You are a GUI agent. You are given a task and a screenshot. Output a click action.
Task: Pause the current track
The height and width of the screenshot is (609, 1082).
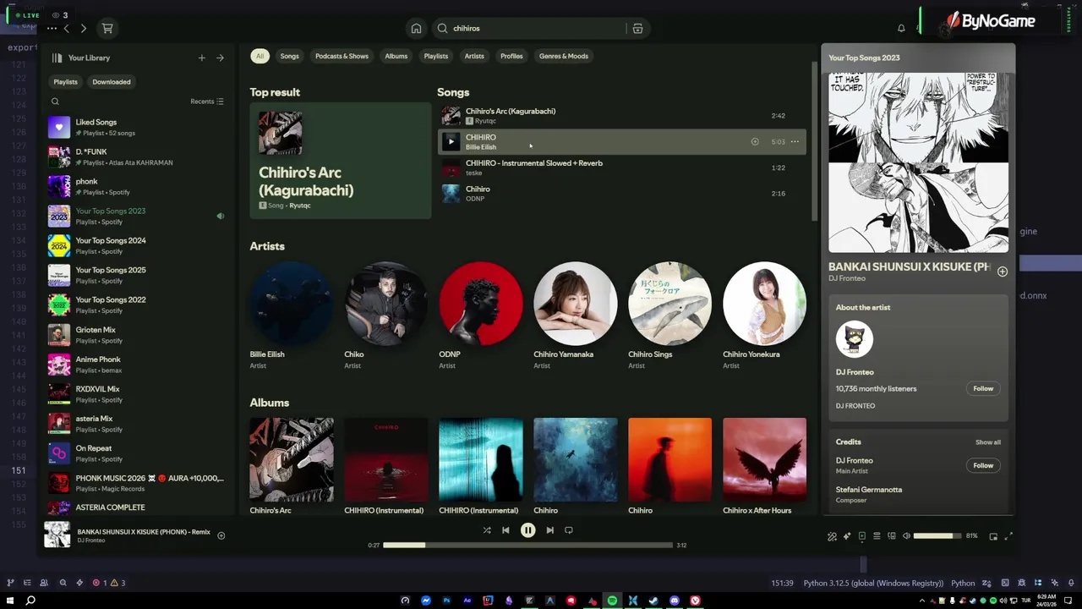pos(527,530)
